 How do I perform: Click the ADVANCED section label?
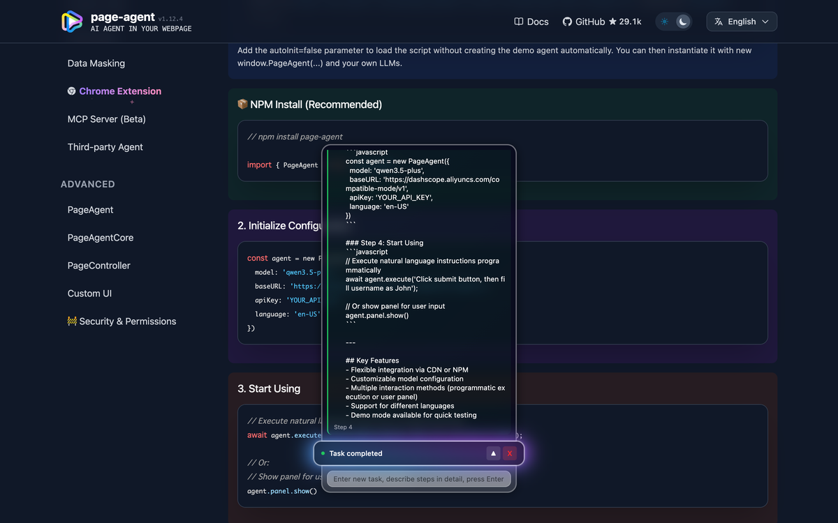pyautogui.click(x=88, y=184)
